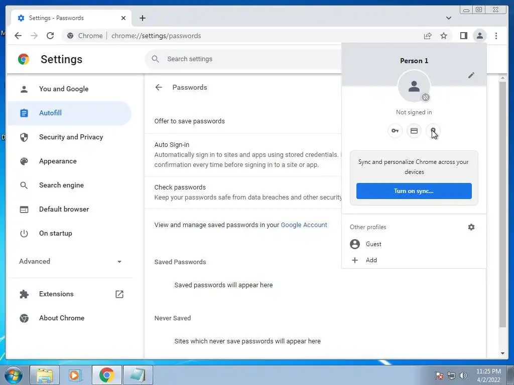Open the Windows Start menu
Screen dimensions: 514x385
coord(14,375)
